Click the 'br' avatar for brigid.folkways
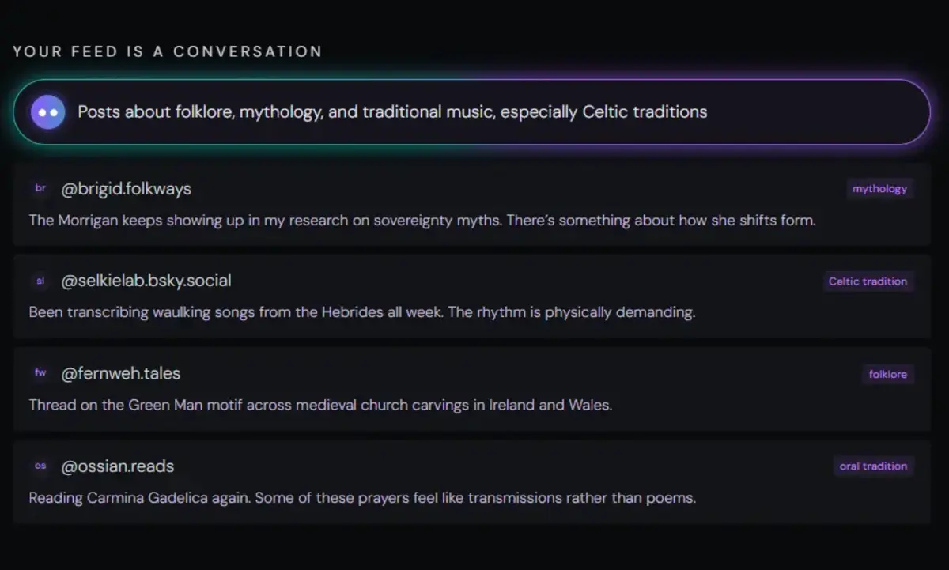The image size is (949, 570). [x=41, y=189]
